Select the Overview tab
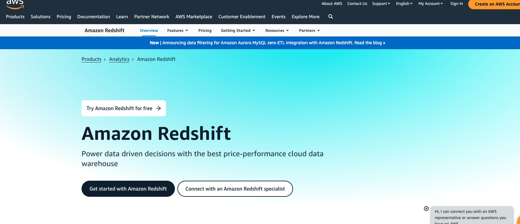This screenshot has width=520, height=224. (149, 31)
